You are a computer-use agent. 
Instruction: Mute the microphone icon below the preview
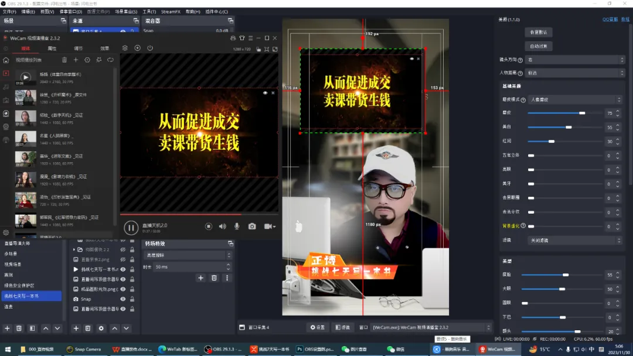236,227
